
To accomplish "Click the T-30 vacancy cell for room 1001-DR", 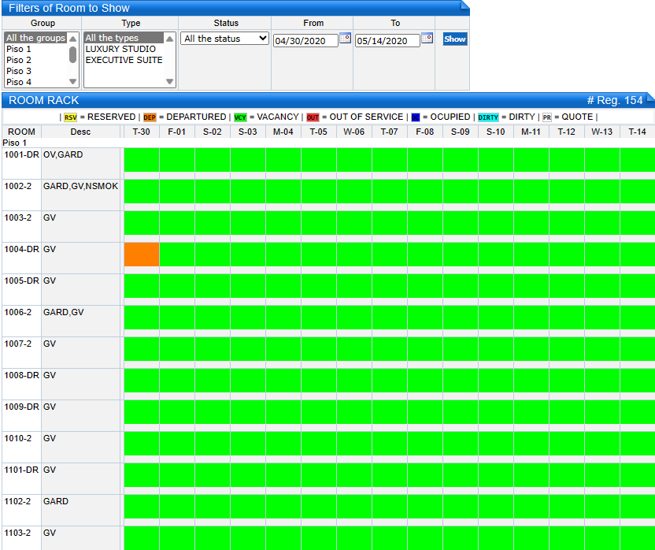I will pos(142,160).
